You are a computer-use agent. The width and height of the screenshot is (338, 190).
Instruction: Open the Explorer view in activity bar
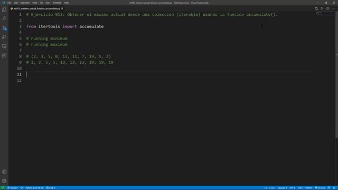[4, 9]
